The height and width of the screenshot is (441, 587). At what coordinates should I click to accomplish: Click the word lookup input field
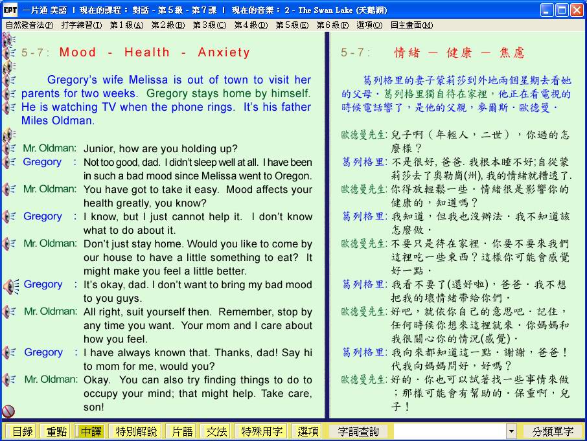point(449,431)
